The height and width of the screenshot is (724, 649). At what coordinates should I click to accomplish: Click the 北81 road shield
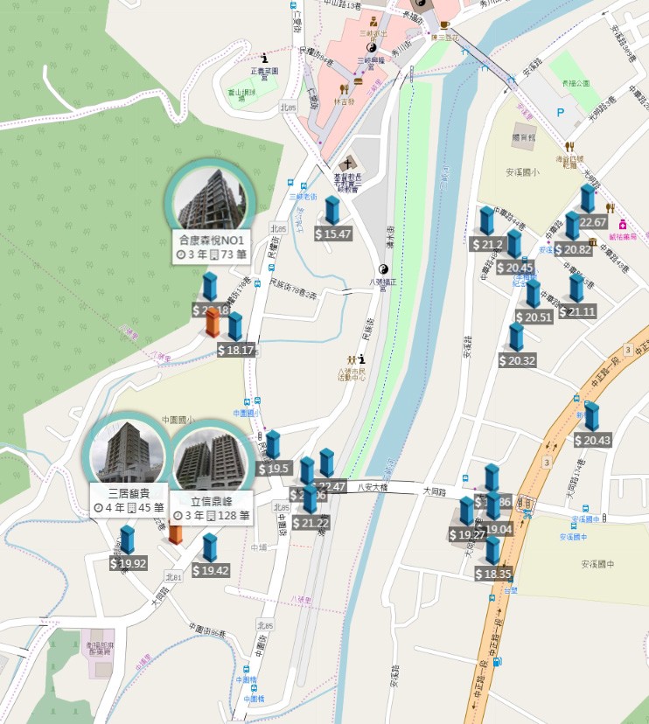pyautogui.click(x=174, y=577)
